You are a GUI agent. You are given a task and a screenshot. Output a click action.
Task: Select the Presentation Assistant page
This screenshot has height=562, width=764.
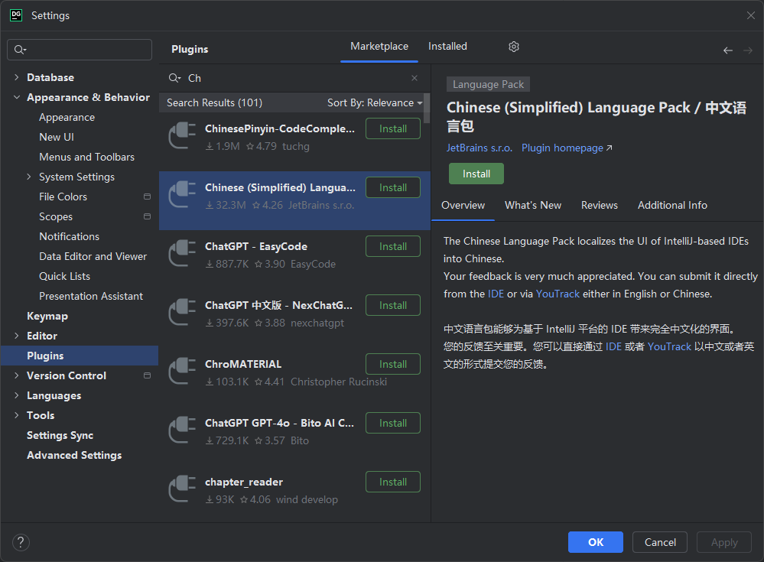click(x=91, y=296)
